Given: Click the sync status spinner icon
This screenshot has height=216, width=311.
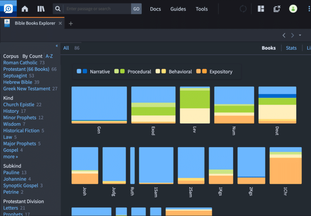Looking at the screenshot, I should pos(243,9).
